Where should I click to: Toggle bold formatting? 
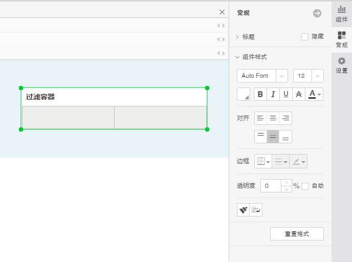(260, 94)
